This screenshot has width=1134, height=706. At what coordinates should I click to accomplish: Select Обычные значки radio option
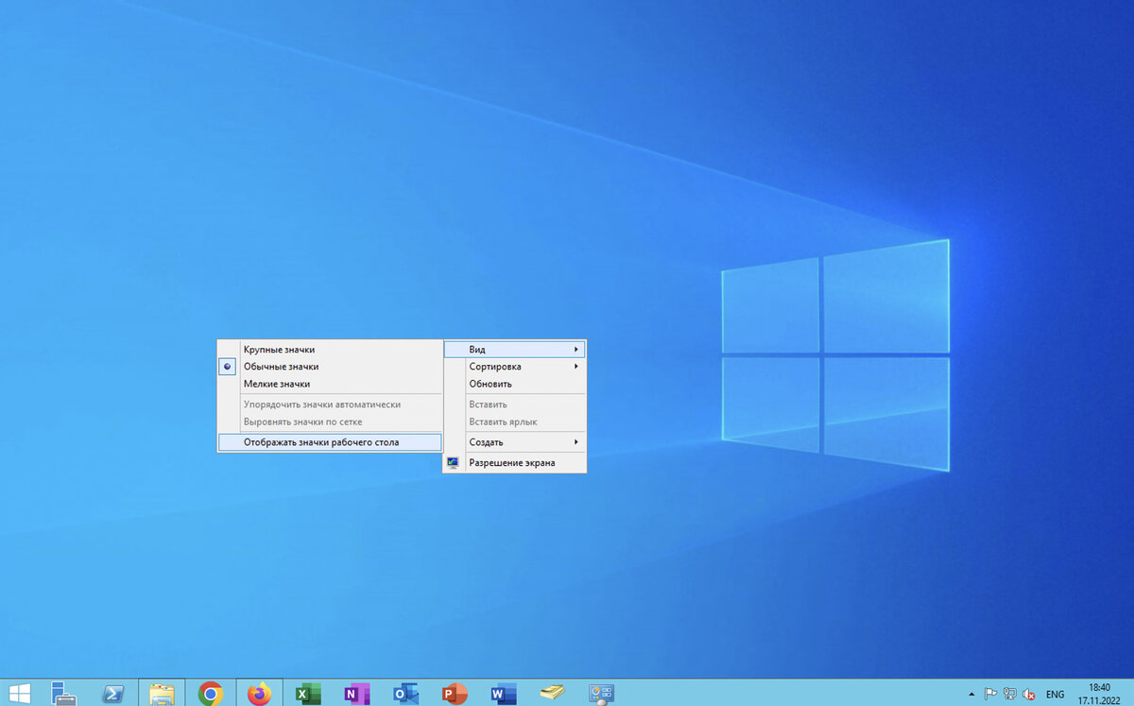tap(330, 367)
